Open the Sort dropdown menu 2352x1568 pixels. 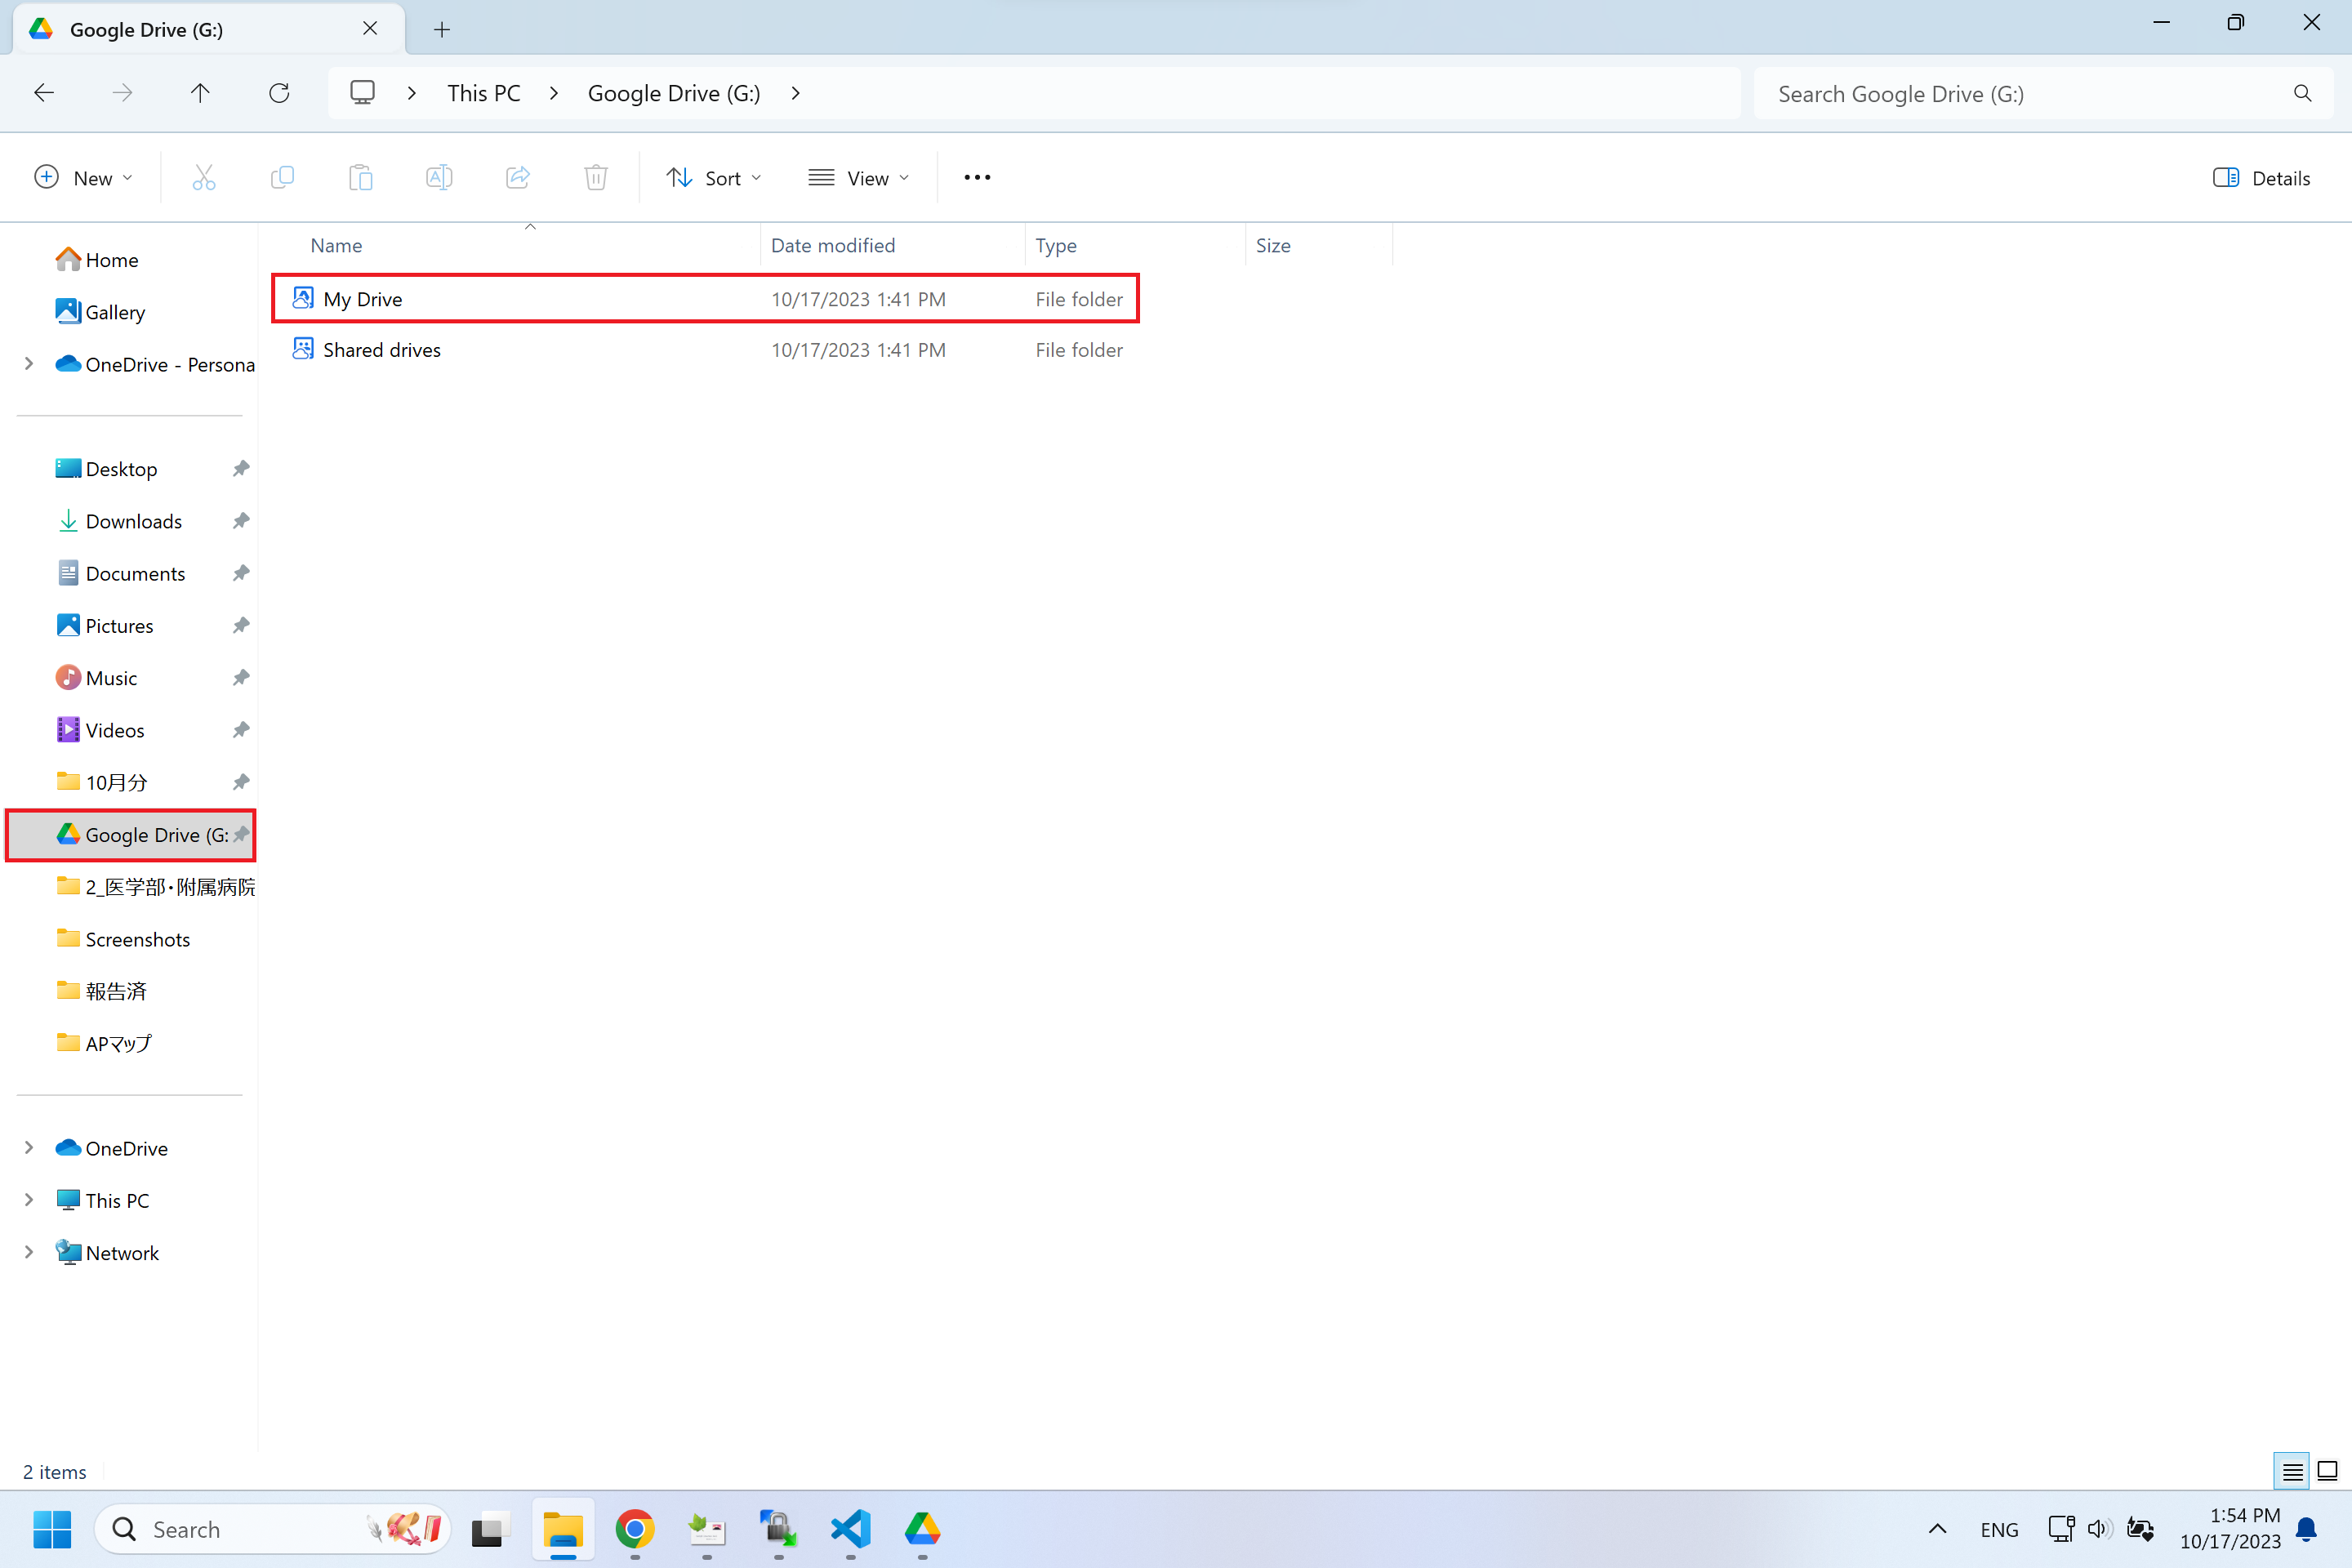click(714, 178)
